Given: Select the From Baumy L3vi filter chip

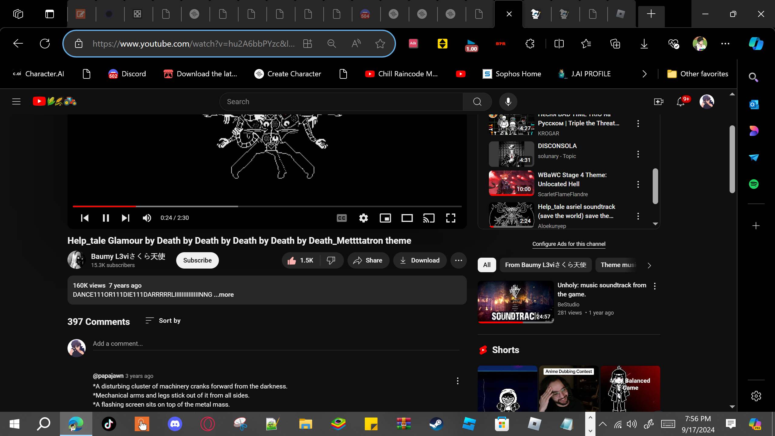Looking at the screenshot, I should pyautogui.click(x=546, y=265).
